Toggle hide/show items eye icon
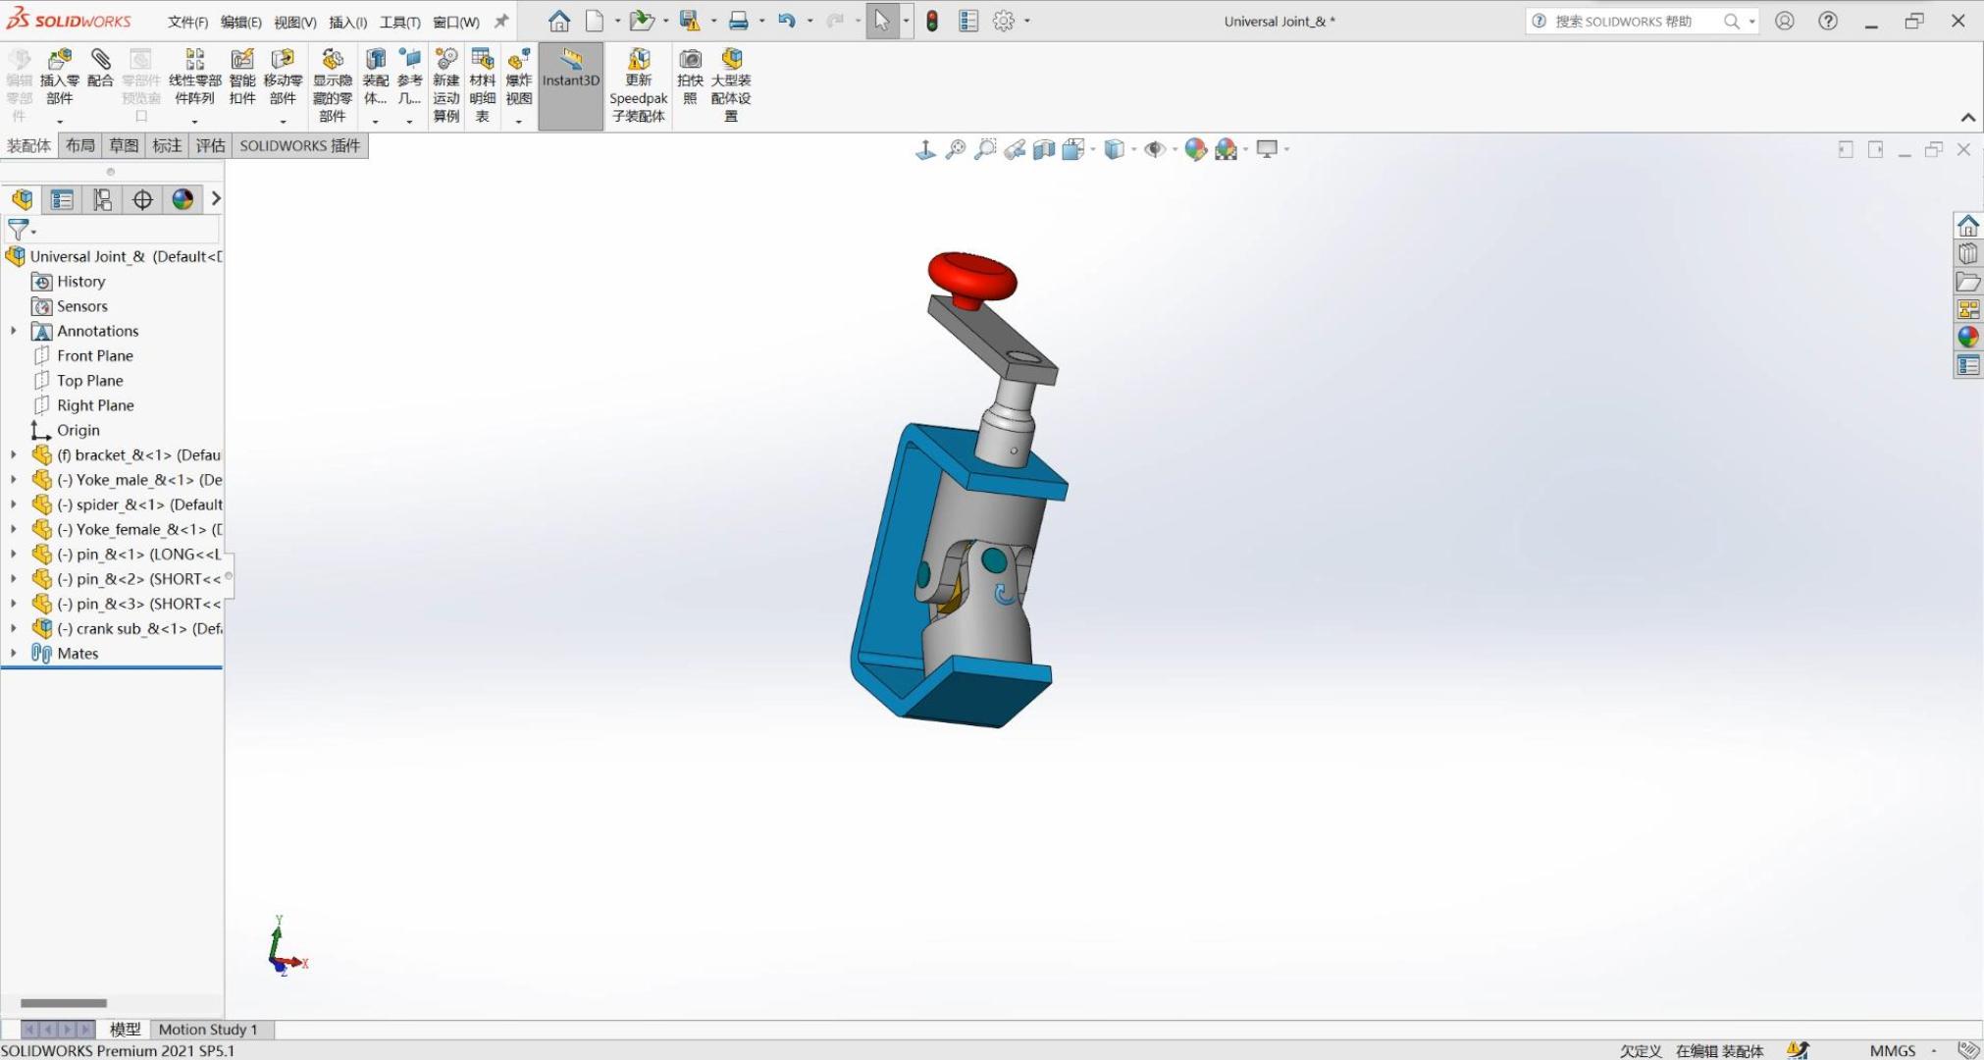The image size is (1984, 1060). (x=1155, y=149)
